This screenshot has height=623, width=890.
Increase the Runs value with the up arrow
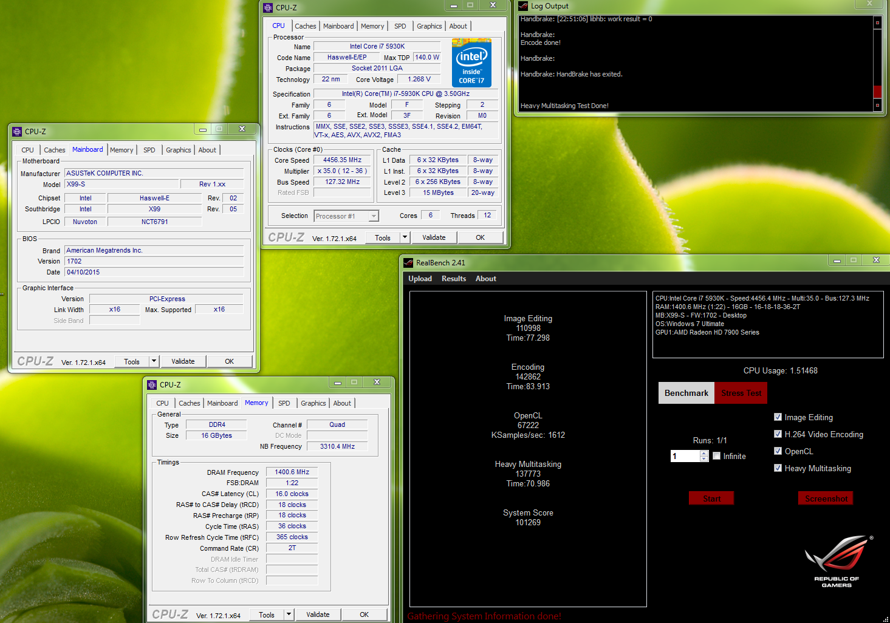(704, 453)
